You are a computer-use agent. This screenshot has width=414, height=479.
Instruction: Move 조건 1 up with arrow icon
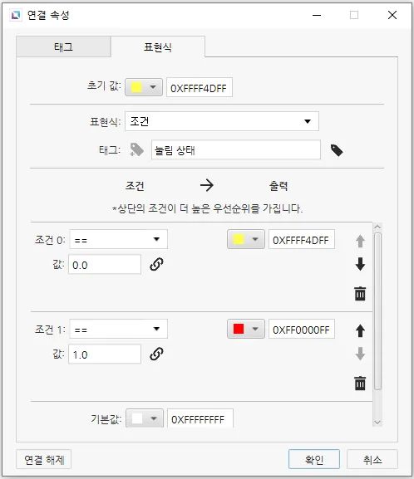pyautogui.click(x=360, y=330)
